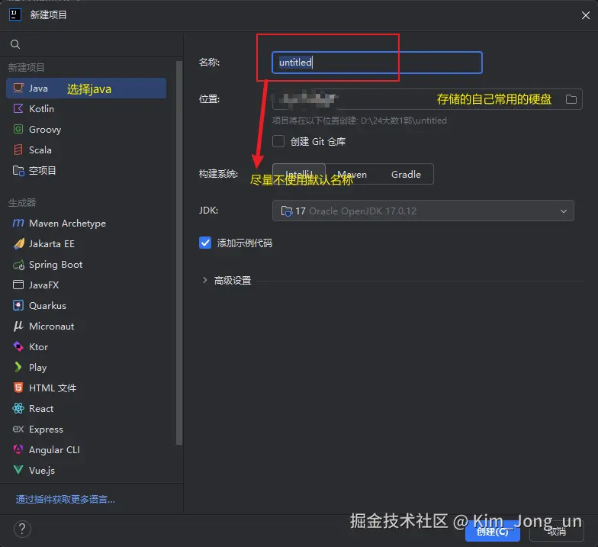Image resolution: width=598 pixels, height=547 pixels.
Task: Click the IntelliJ IDEA logo in title bar
Action: pyautogui.click(x=15, y=15)
